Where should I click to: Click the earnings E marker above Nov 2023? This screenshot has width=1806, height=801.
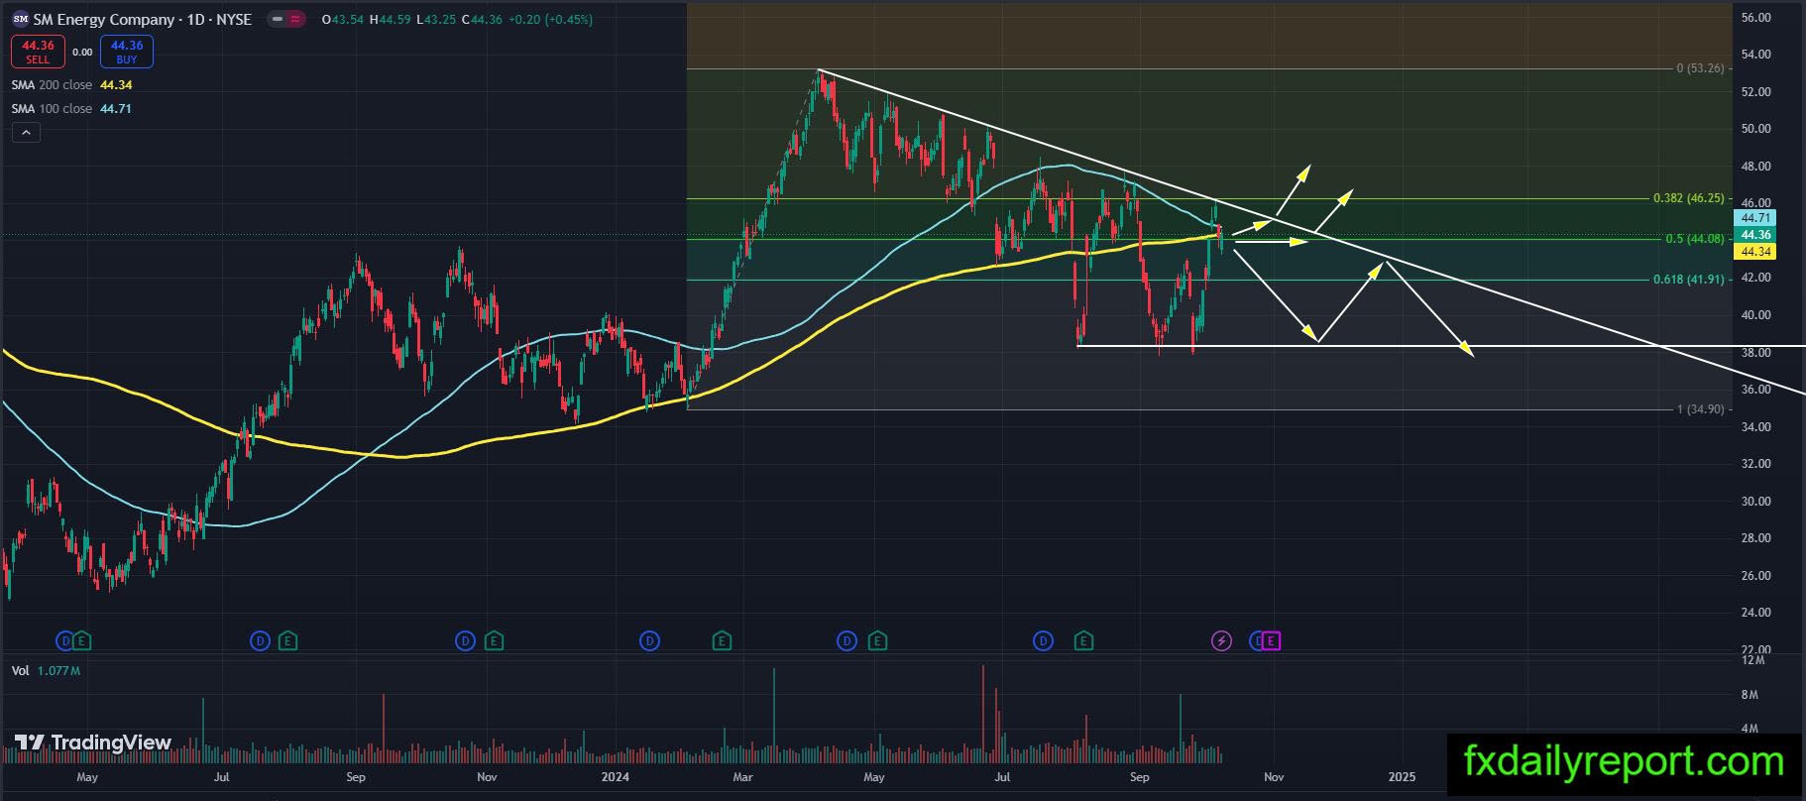[493, 641]
